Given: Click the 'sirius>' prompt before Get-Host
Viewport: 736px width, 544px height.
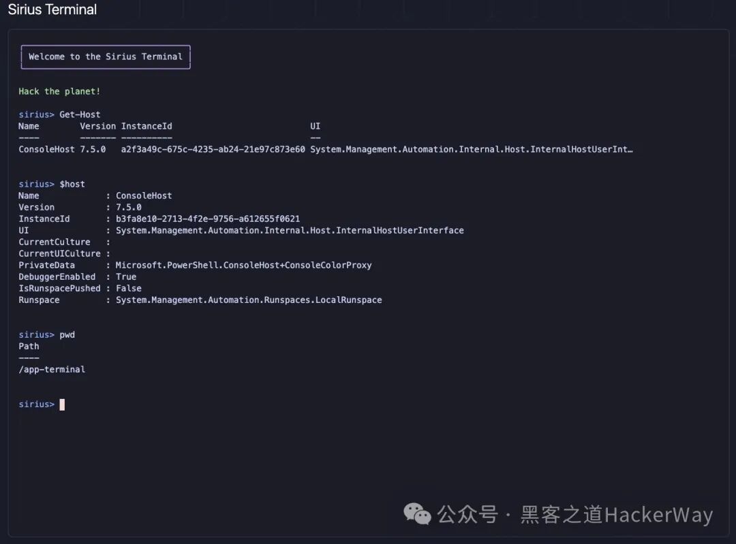Looking at the screenshot, I should coord(36,114).
